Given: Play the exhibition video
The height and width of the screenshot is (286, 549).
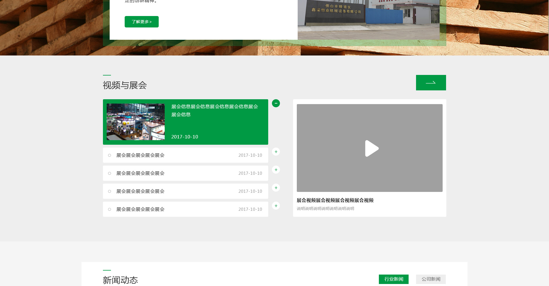Looking at the screenshot, I should [x=371, y=148].
